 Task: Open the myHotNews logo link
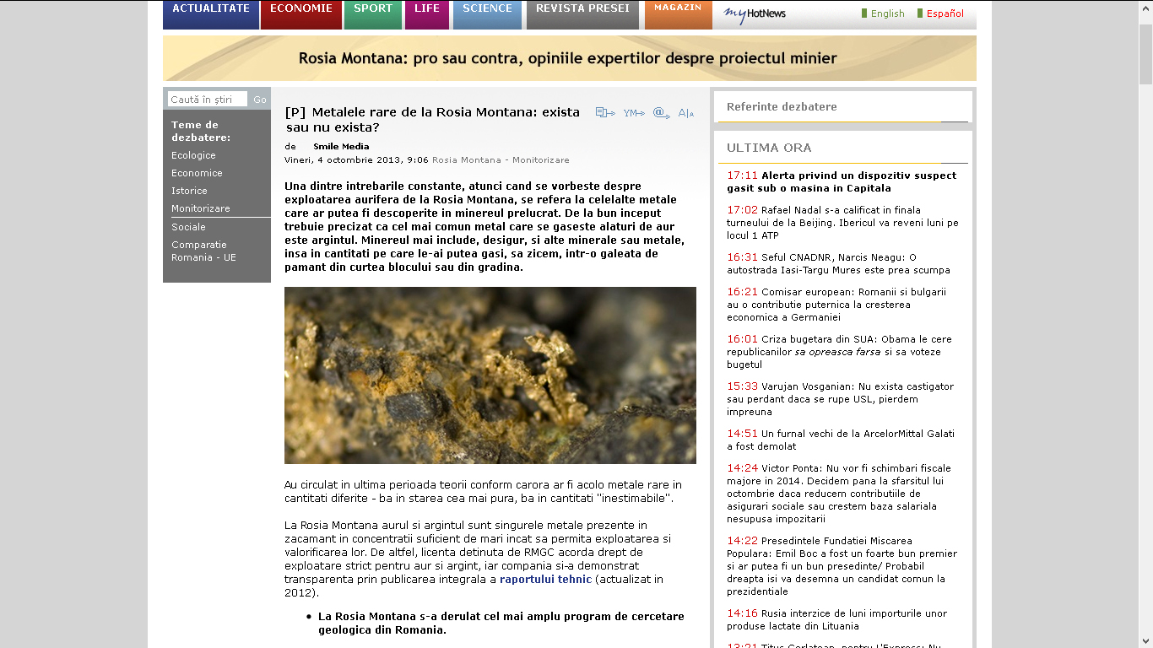(x=754, y=13)
